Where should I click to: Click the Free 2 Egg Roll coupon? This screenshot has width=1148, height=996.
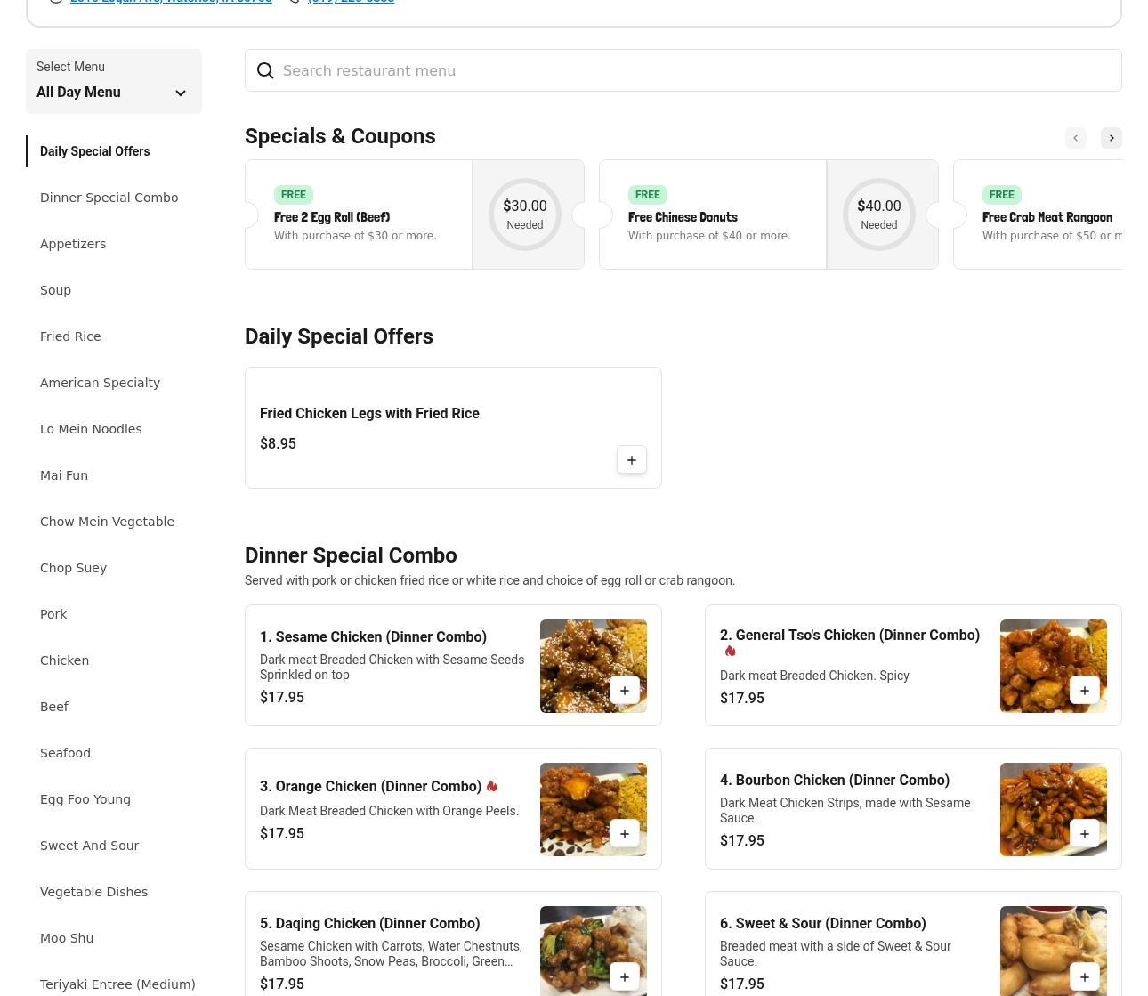click(358, 215)
